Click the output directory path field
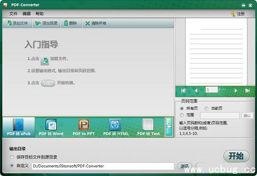257x176 pixels. (x=103, y=166)
